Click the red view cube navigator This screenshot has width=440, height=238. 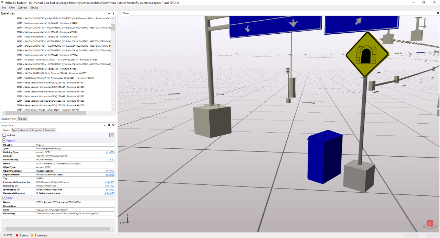pyautogui.click(x=430, y=224)
